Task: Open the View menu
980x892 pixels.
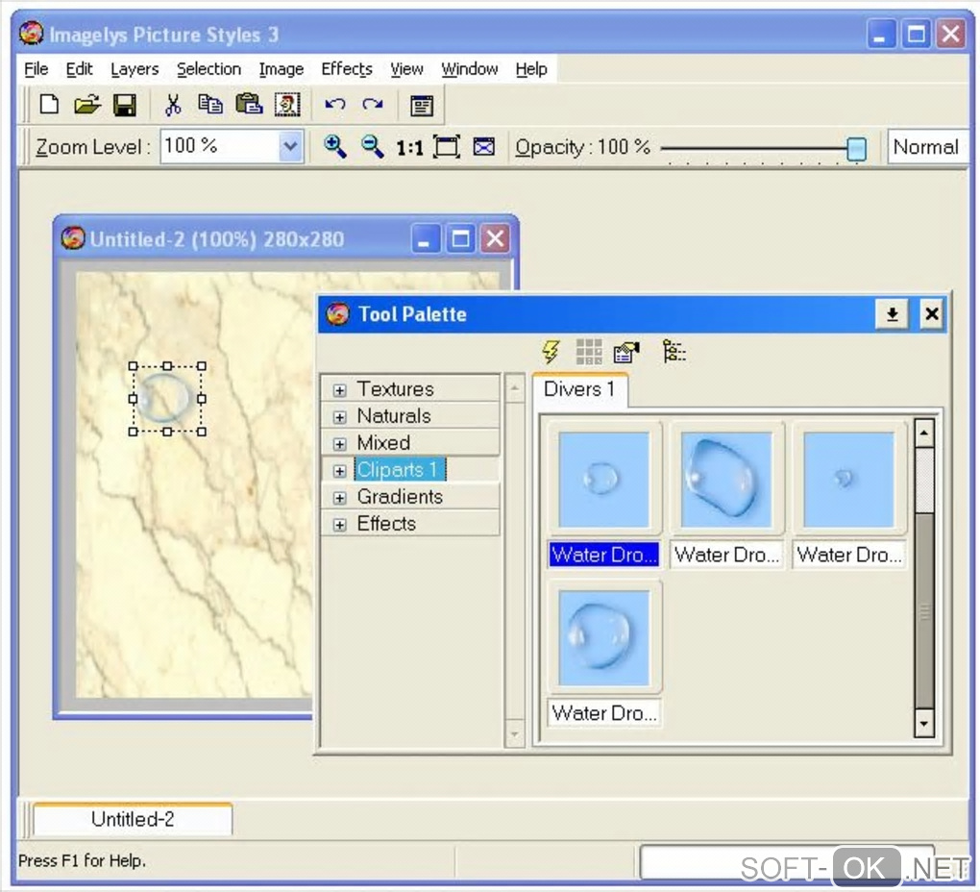Action: pyautogui.click(x=406, y=69)
